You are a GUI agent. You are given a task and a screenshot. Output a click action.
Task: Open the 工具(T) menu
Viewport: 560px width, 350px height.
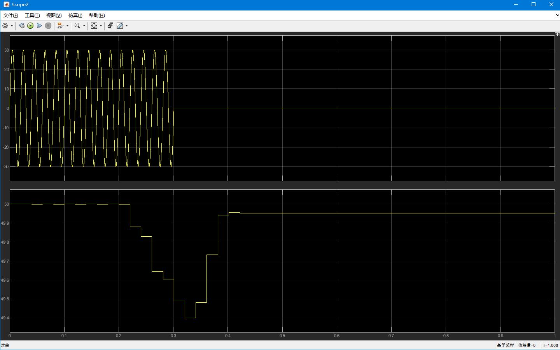click(x=32, y=16)
